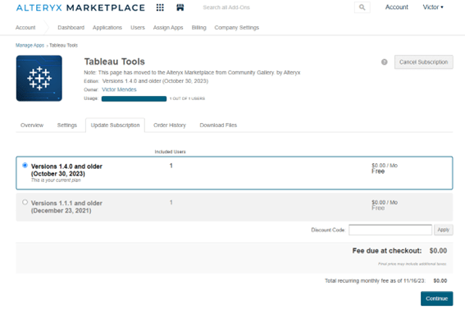The image size is (465, 319).
Task: Click the Tableau Tools app logo
Action: (39, 78)
